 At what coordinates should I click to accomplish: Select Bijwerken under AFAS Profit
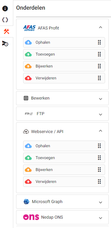64,66
